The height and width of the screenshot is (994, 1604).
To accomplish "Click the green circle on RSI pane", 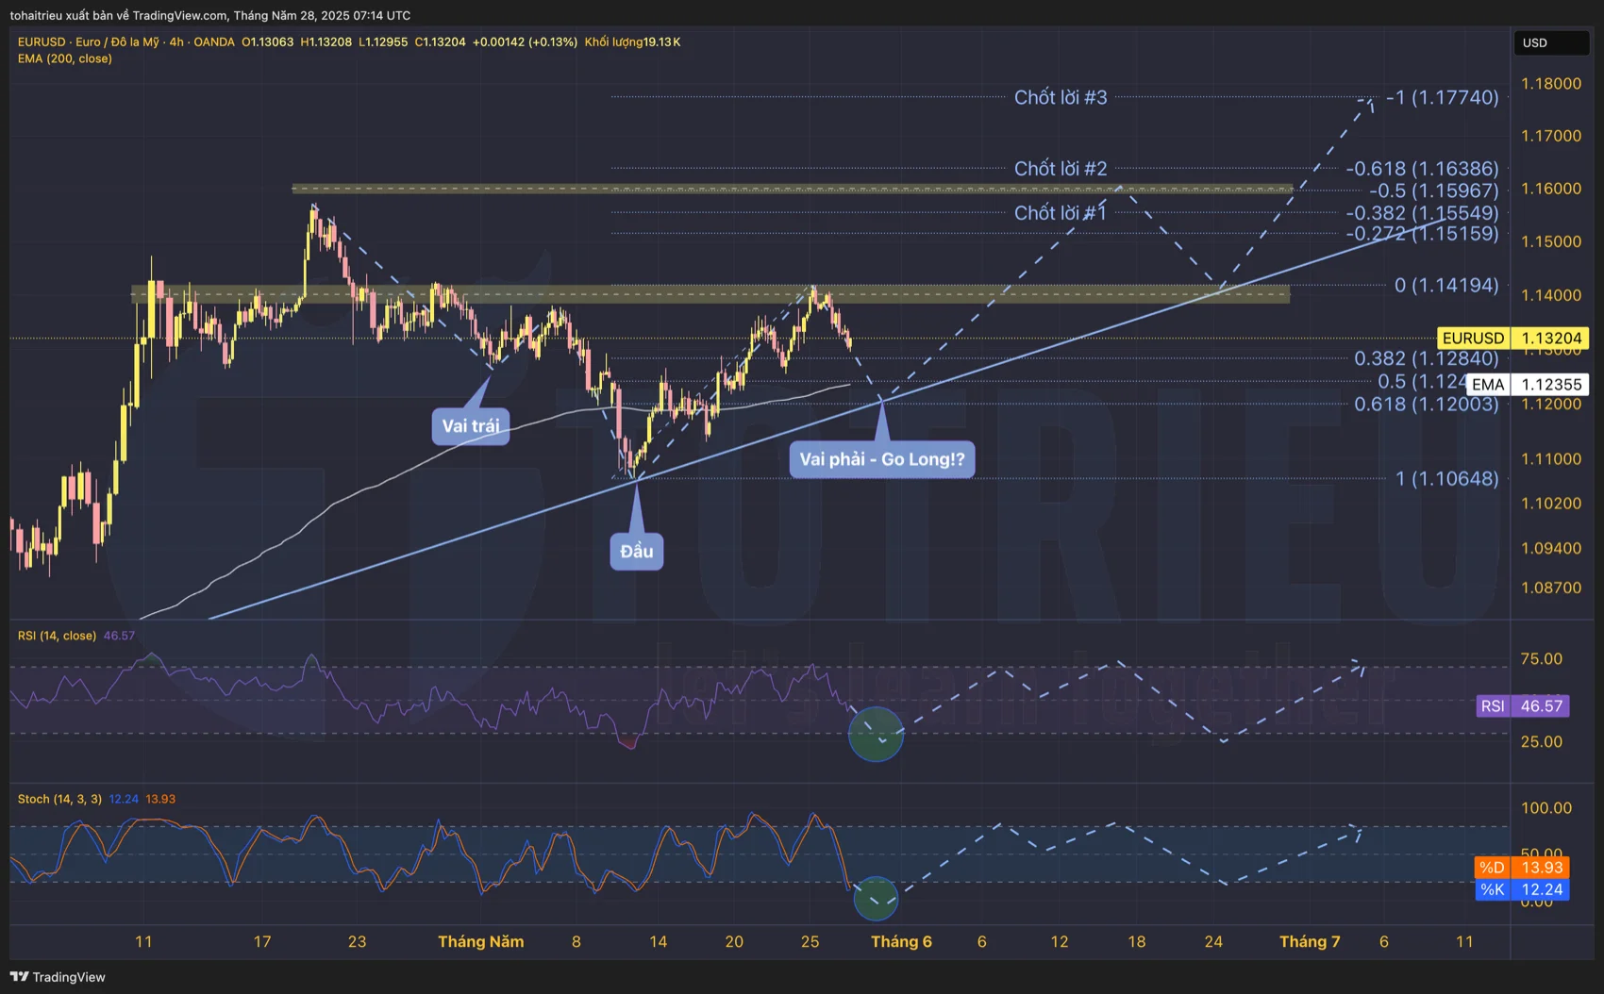I will (877, 734).
